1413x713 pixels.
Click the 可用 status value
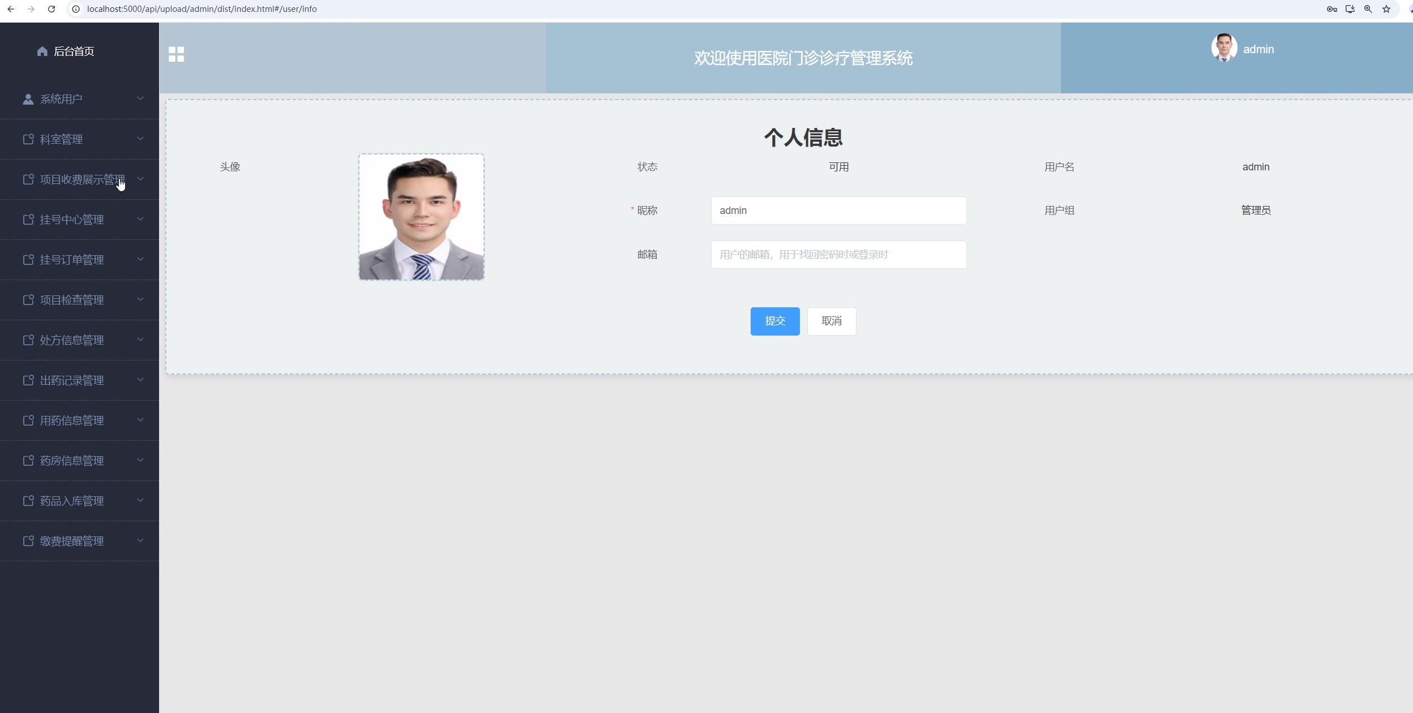pyautogui.click(x=838, y=167)
